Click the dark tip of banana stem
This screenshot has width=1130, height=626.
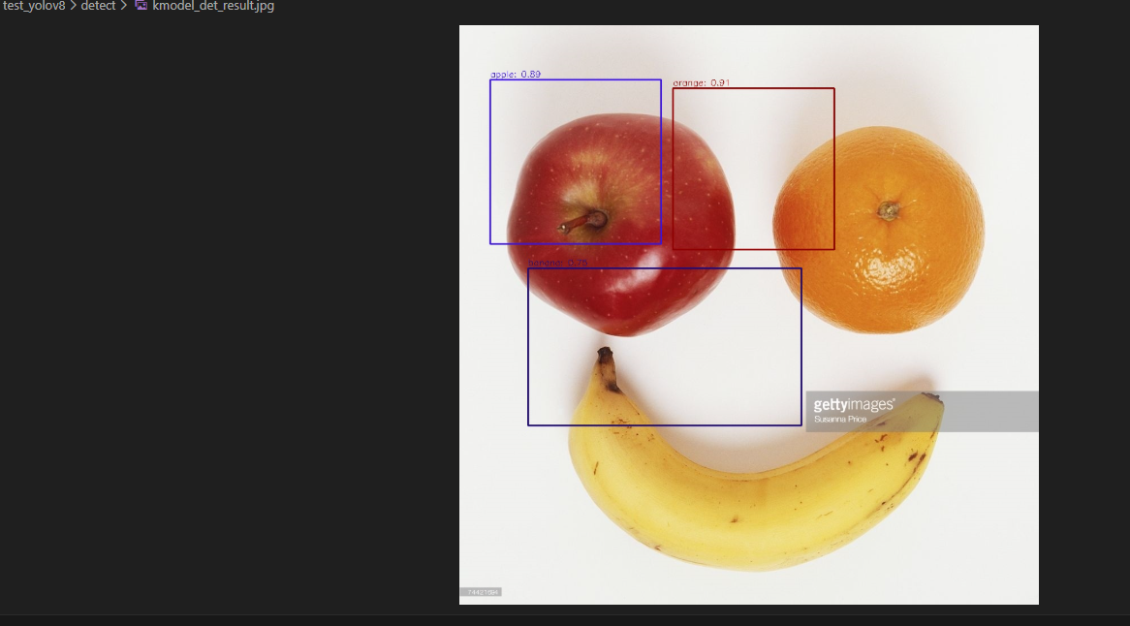(607, 357)
